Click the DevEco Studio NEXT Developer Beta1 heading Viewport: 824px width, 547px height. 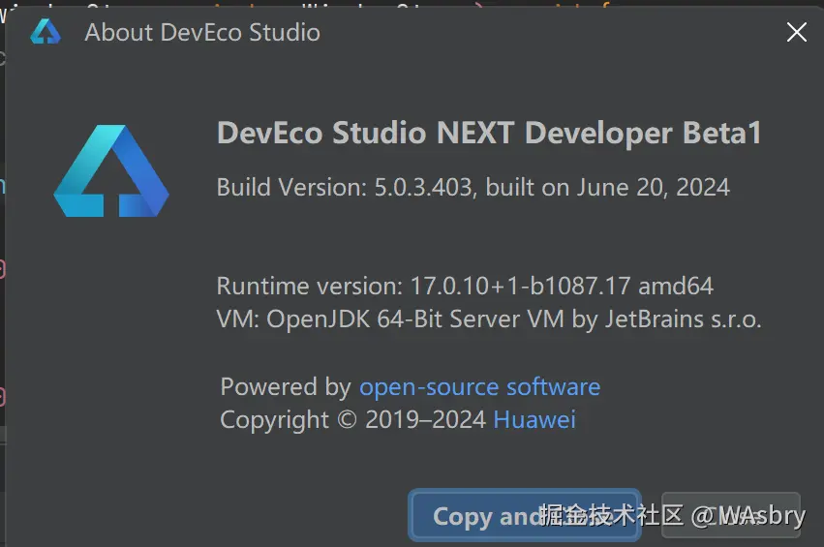click(489, 133)
